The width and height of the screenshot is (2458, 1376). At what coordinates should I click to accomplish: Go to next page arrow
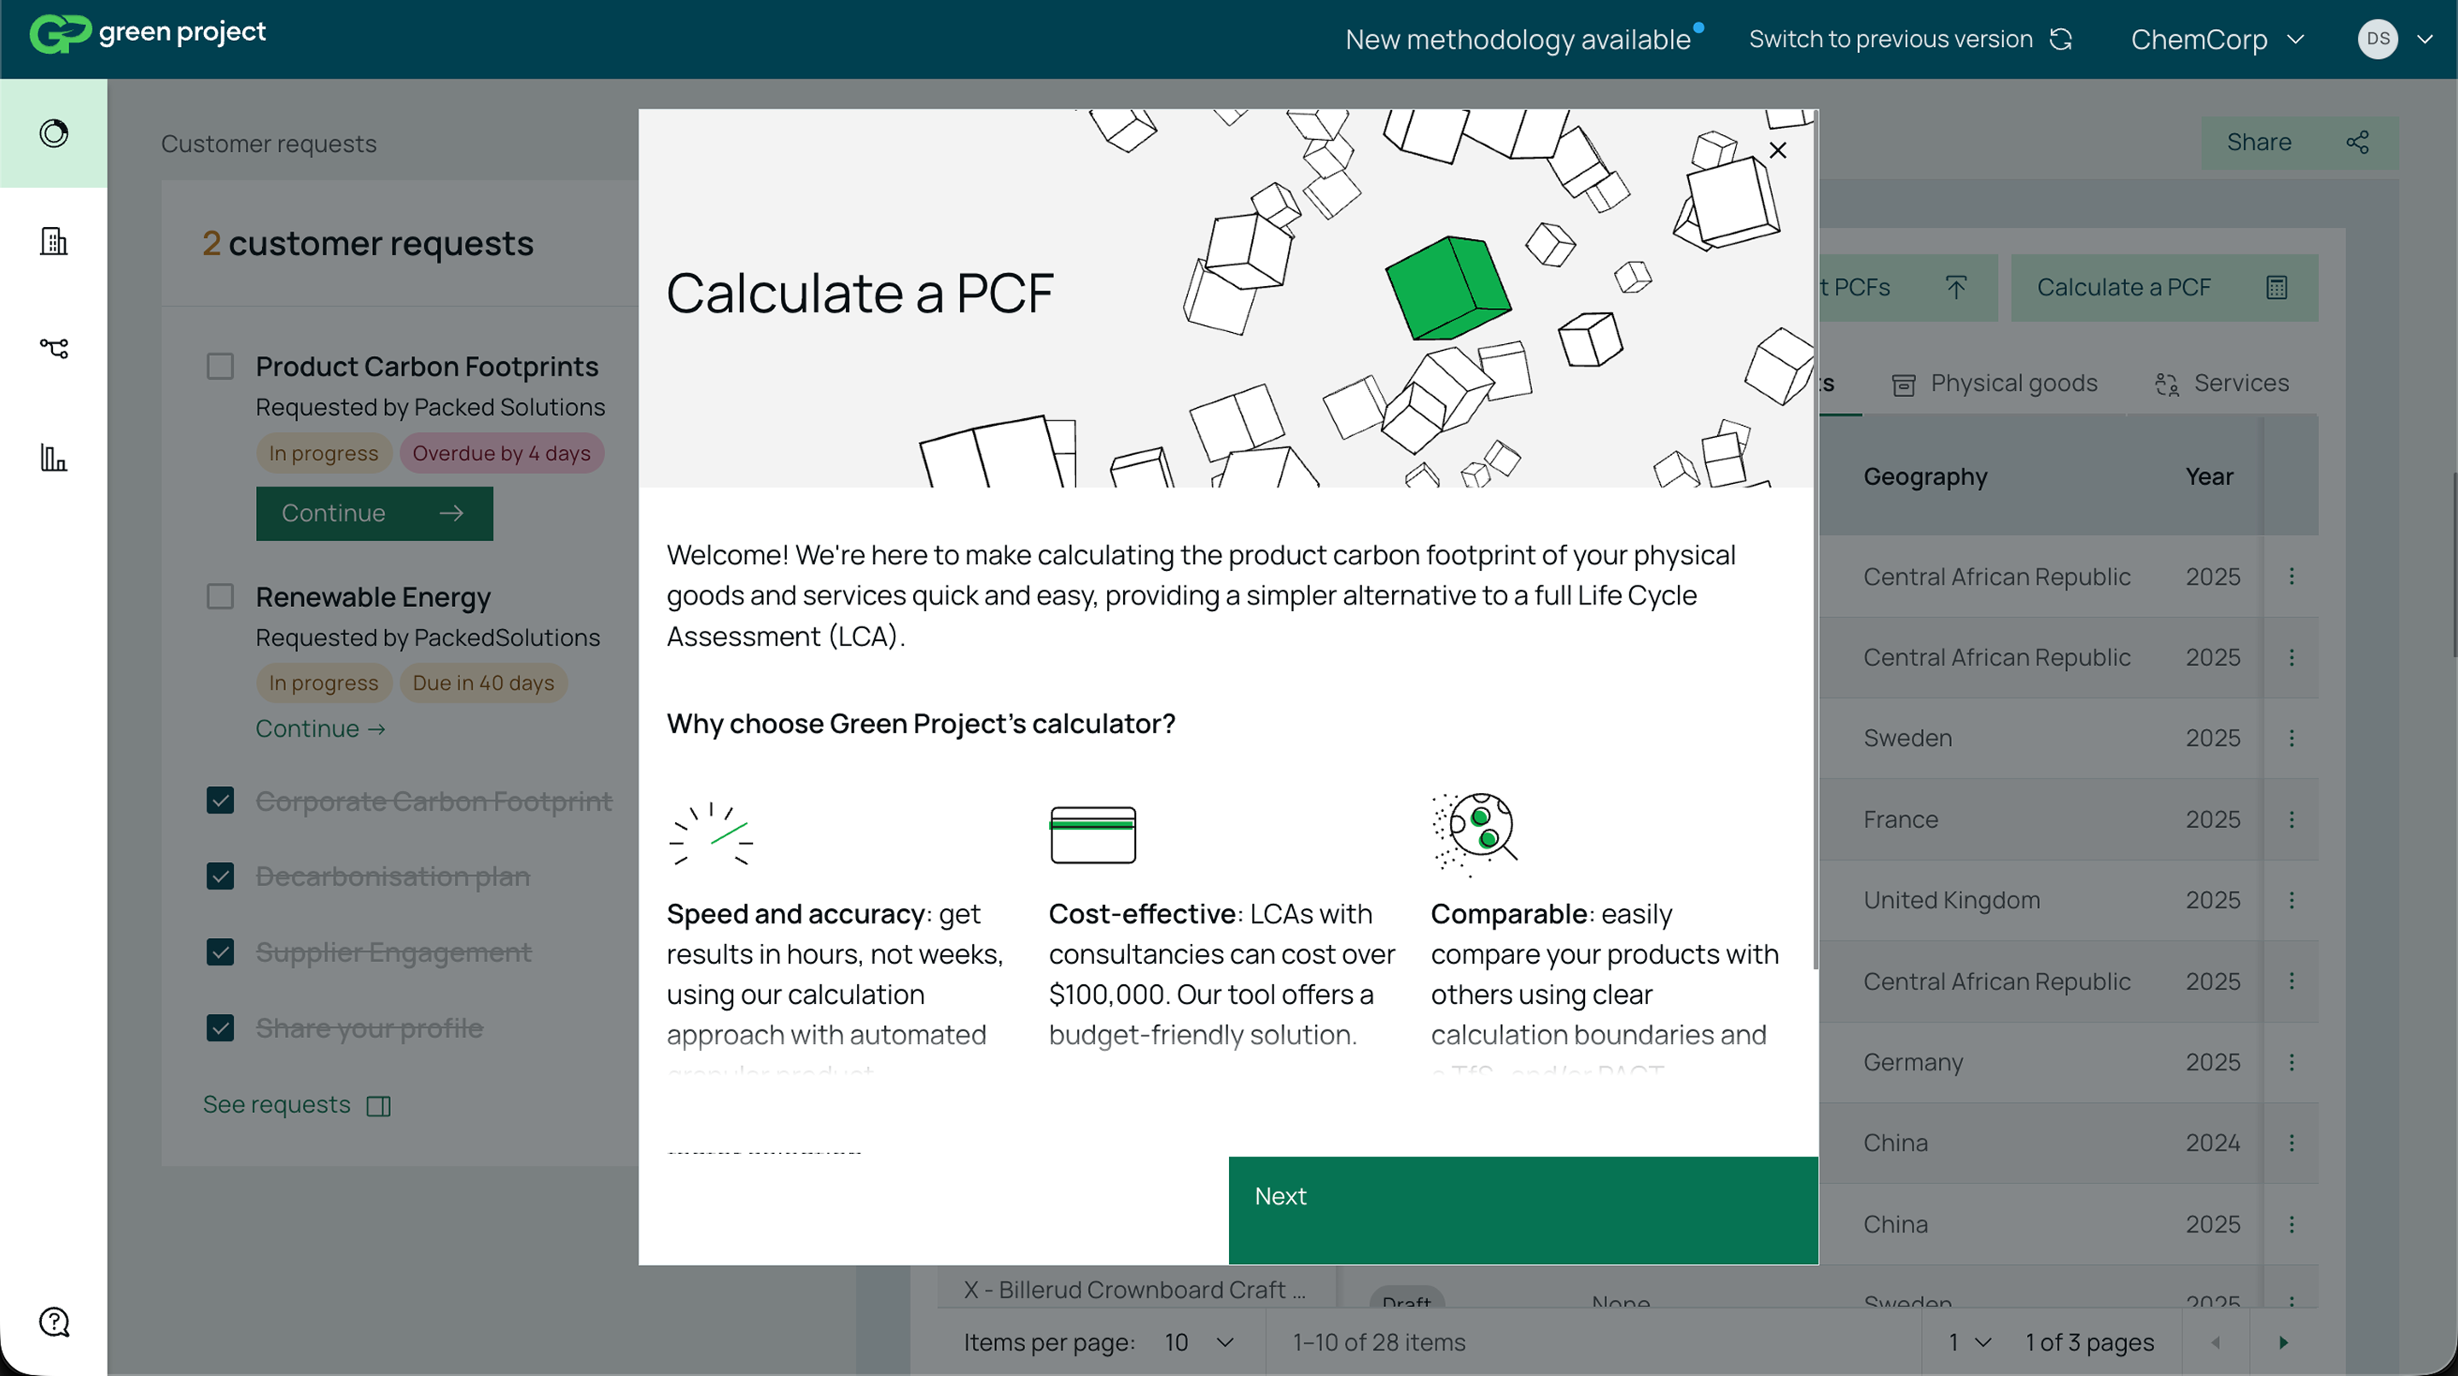coord(2283,1343)
